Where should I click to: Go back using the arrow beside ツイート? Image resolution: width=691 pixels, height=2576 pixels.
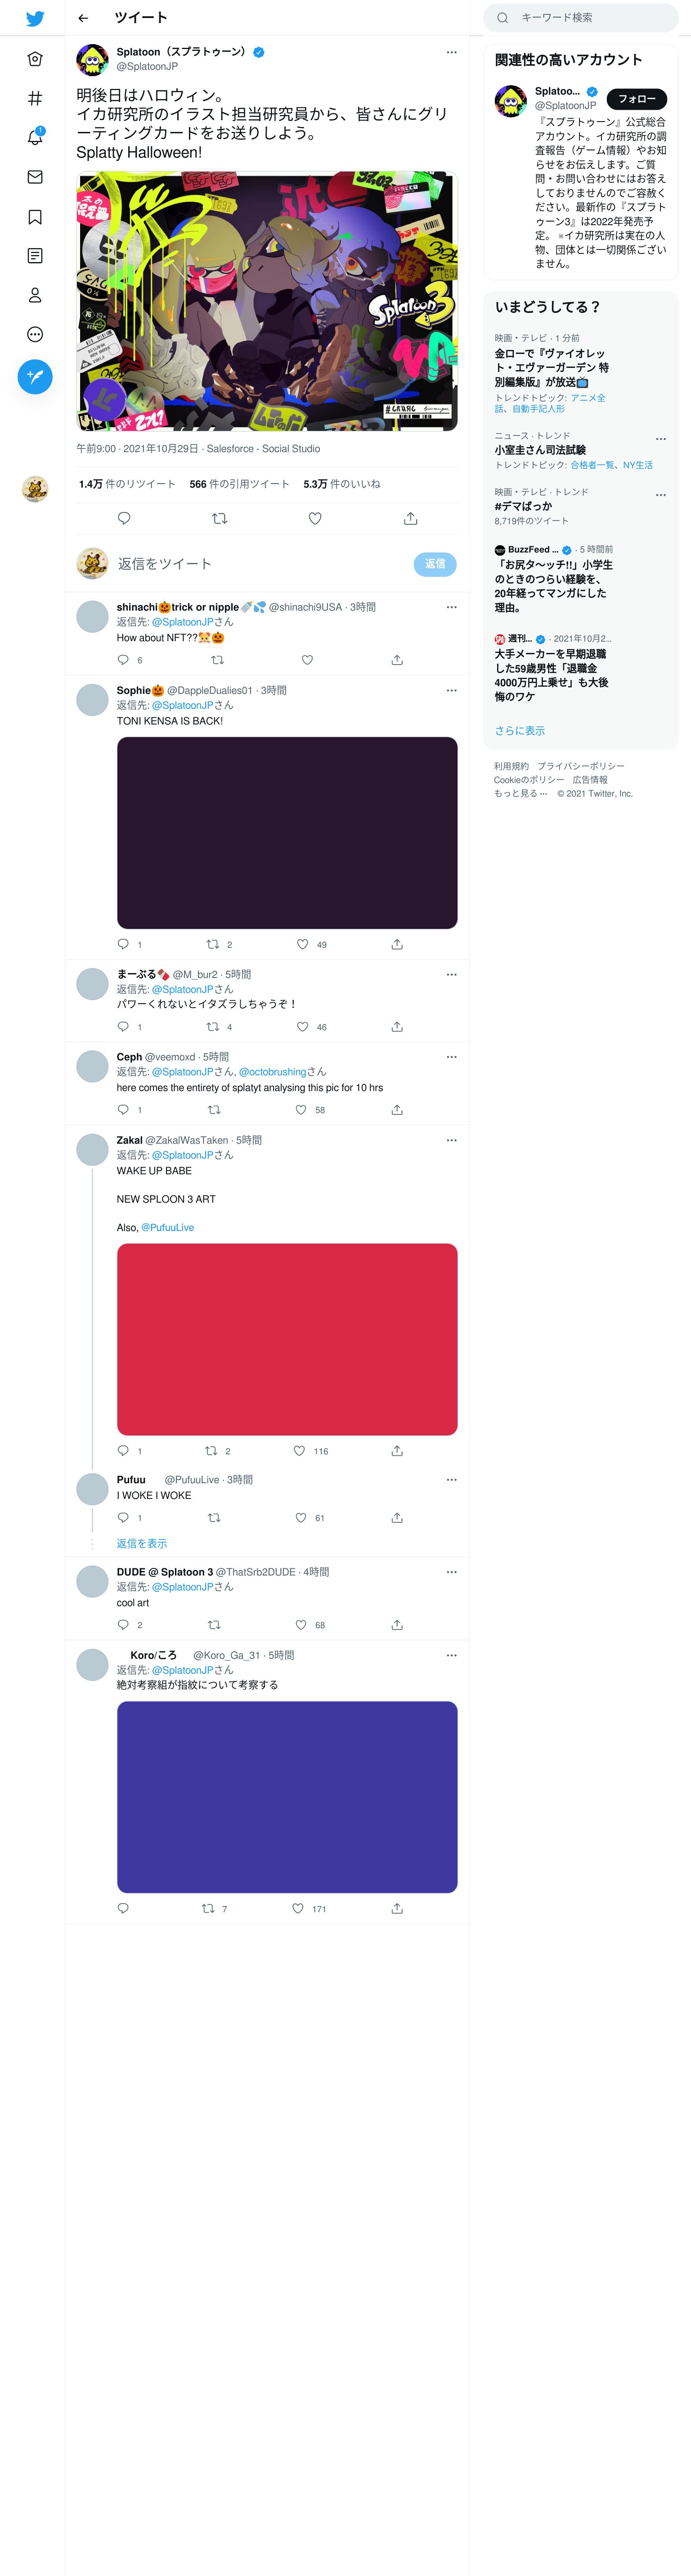click(x=83, y=18)
